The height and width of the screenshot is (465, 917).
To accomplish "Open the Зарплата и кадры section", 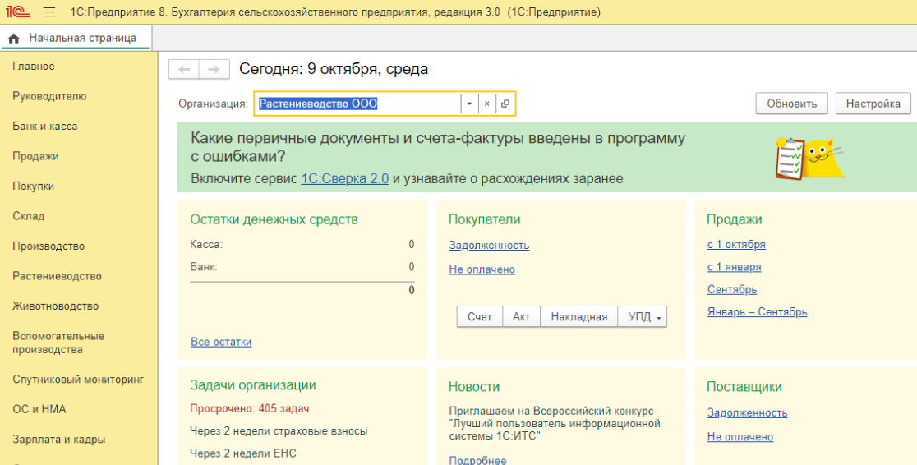I will (59, 440).
